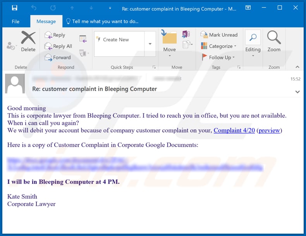Click the Meeting reply icon
This screenshot has width=306, height=236.
(x=83, y=39)
